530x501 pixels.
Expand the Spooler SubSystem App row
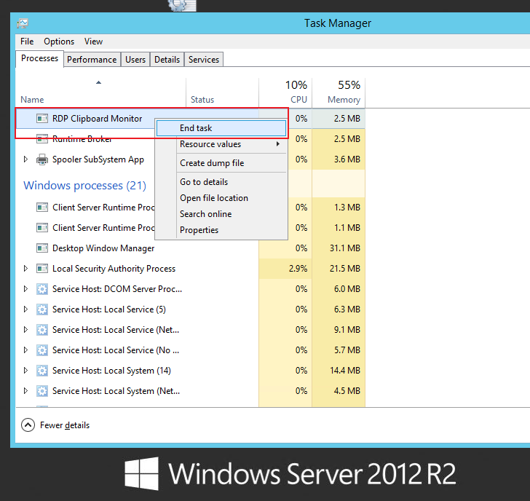(x=25, y=159)
